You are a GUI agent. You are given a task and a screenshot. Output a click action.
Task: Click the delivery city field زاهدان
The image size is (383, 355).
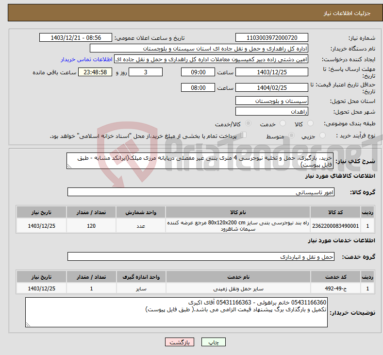pyautogui.click(x=272, y=111)
